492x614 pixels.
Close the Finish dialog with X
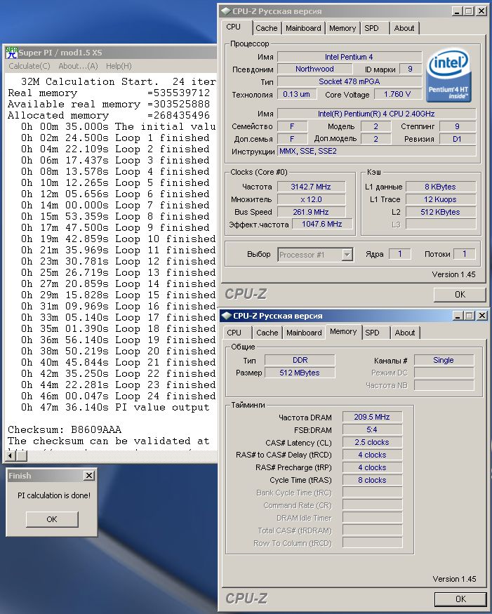pos(89,475)
